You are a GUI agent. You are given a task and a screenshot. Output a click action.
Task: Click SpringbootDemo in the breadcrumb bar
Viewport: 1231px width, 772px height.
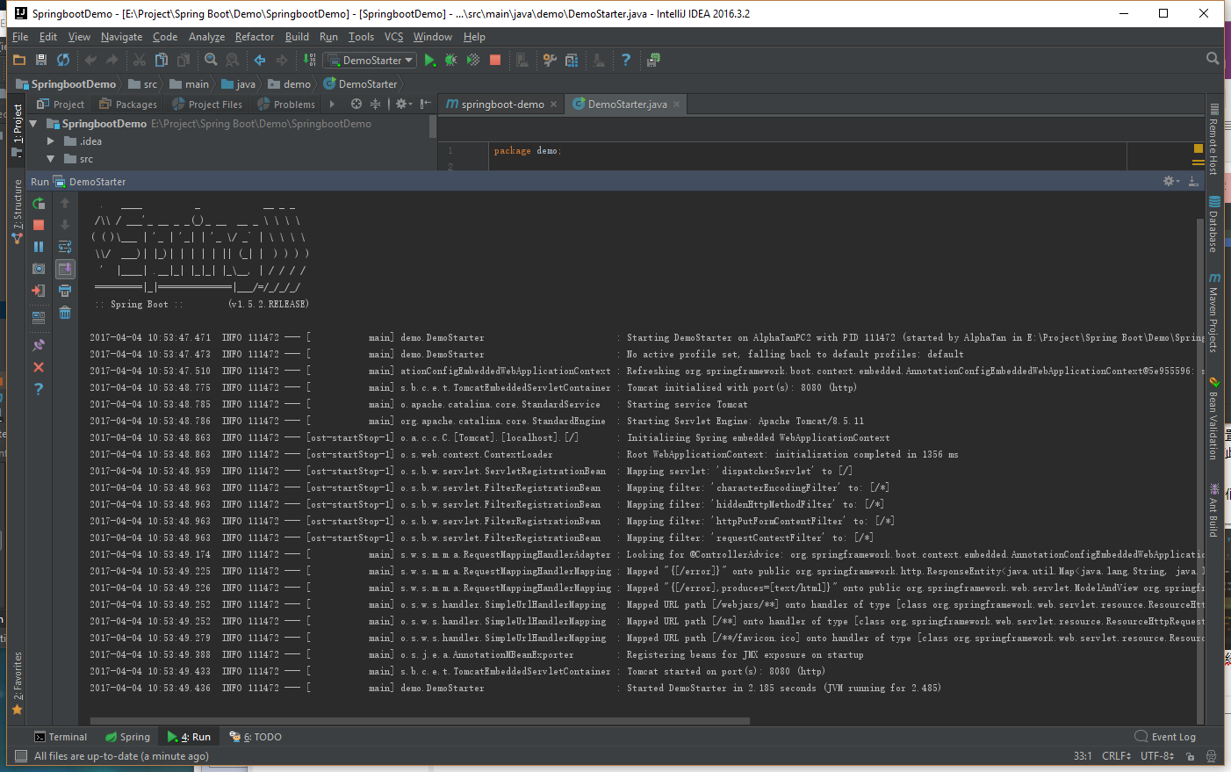[66, 84]
